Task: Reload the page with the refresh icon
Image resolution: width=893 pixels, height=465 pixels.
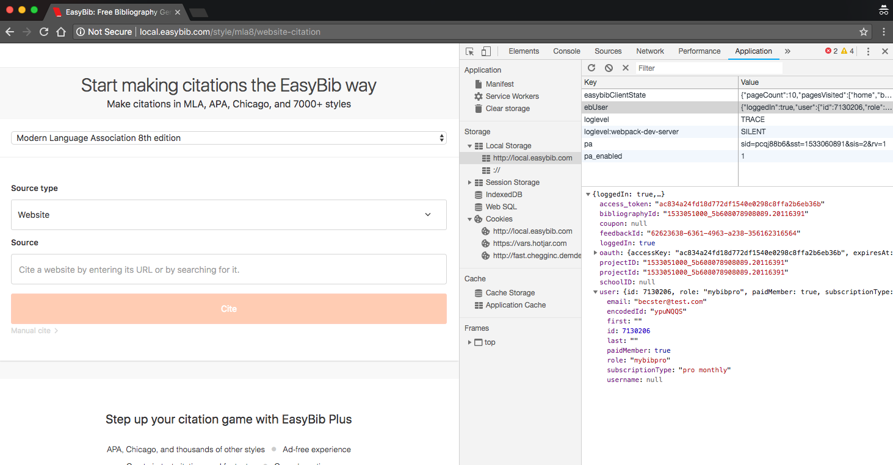Action: pyautogui.click(x=44, y=32)
